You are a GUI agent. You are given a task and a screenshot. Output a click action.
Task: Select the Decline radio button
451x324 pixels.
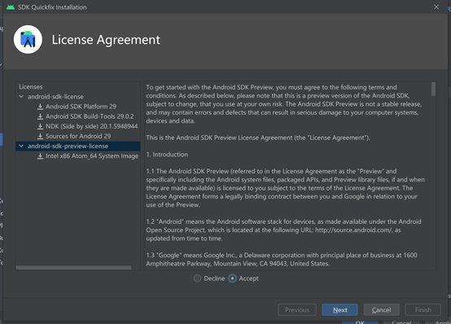tap(197, 278)
